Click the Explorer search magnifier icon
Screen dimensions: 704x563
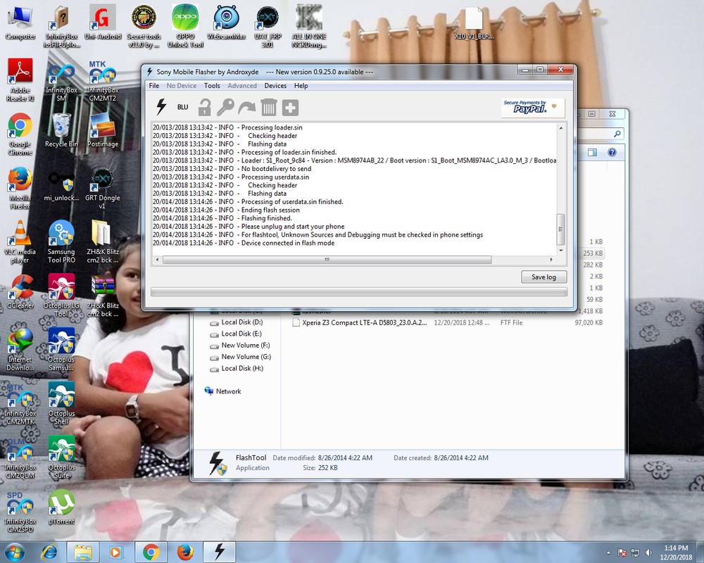pos(617,134)
